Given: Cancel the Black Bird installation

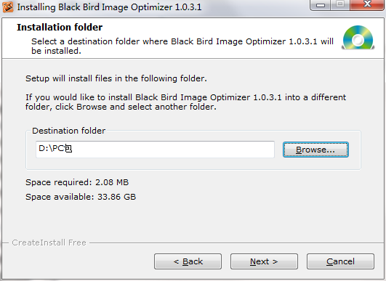Looking at the screenshot, I should coord(340,261).
